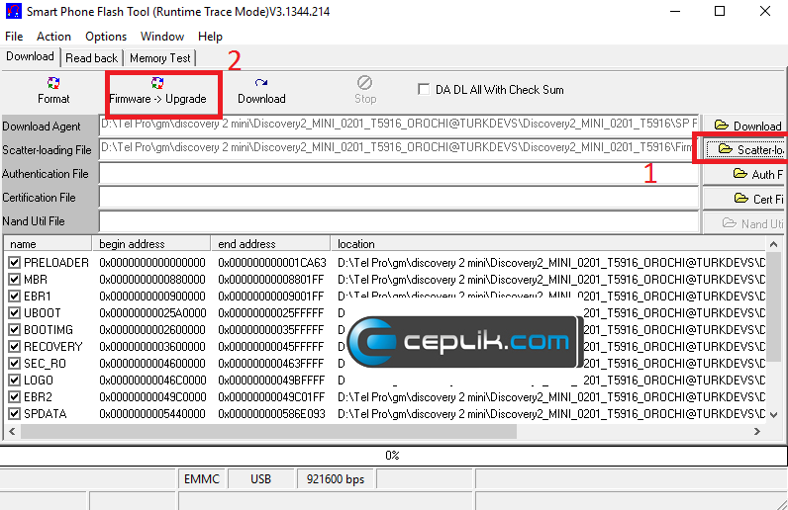Sort by the end address column header
Viewport: 788px width, 510px height.
tap(270, 243)
